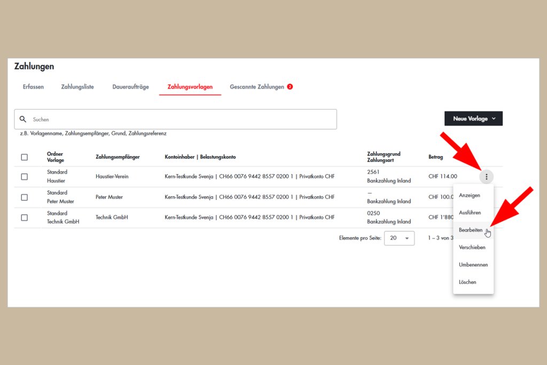547x365 pixels.
Task: Click the Zahlungsvorlagen heading tab
Action: point(190,86)
